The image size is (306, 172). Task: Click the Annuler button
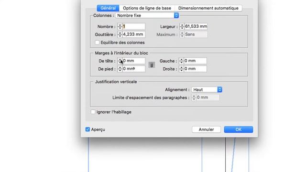206,129
